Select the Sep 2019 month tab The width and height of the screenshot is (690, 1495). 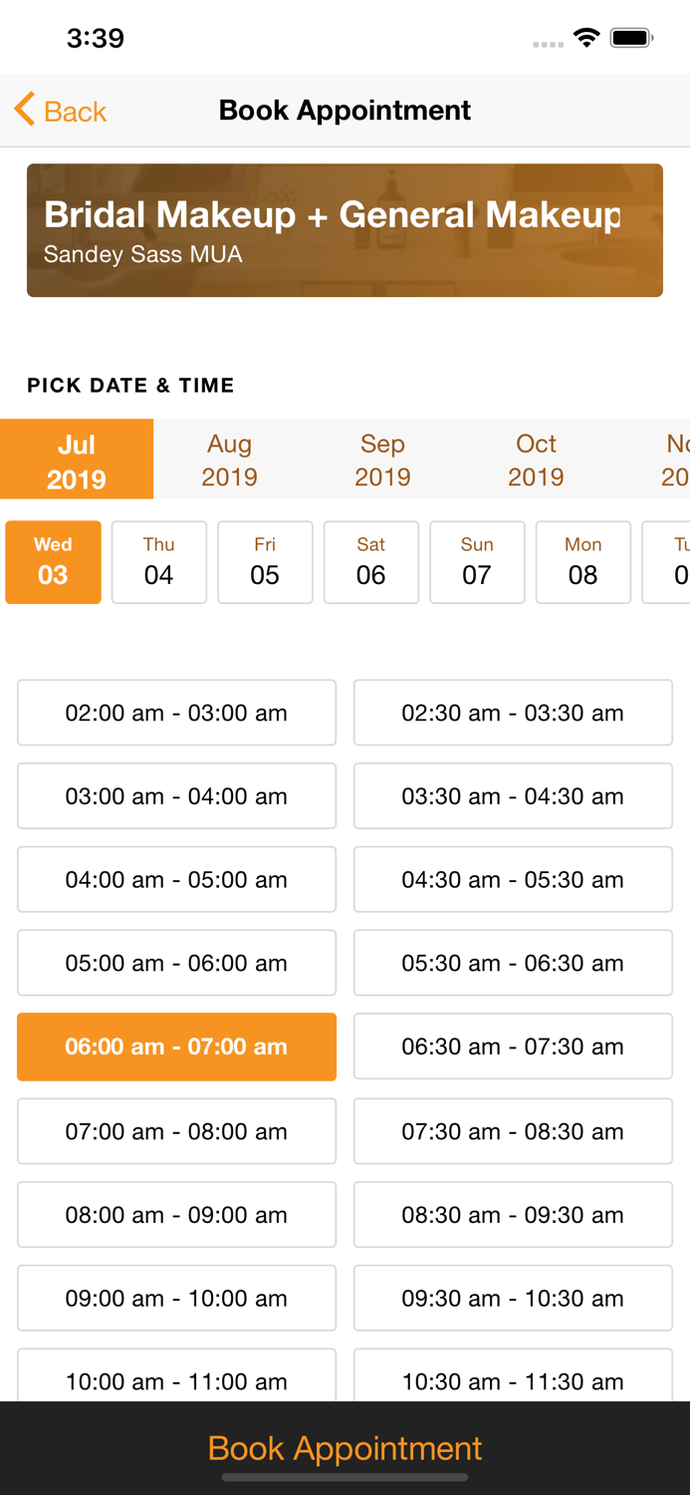[x=383, y=459]
